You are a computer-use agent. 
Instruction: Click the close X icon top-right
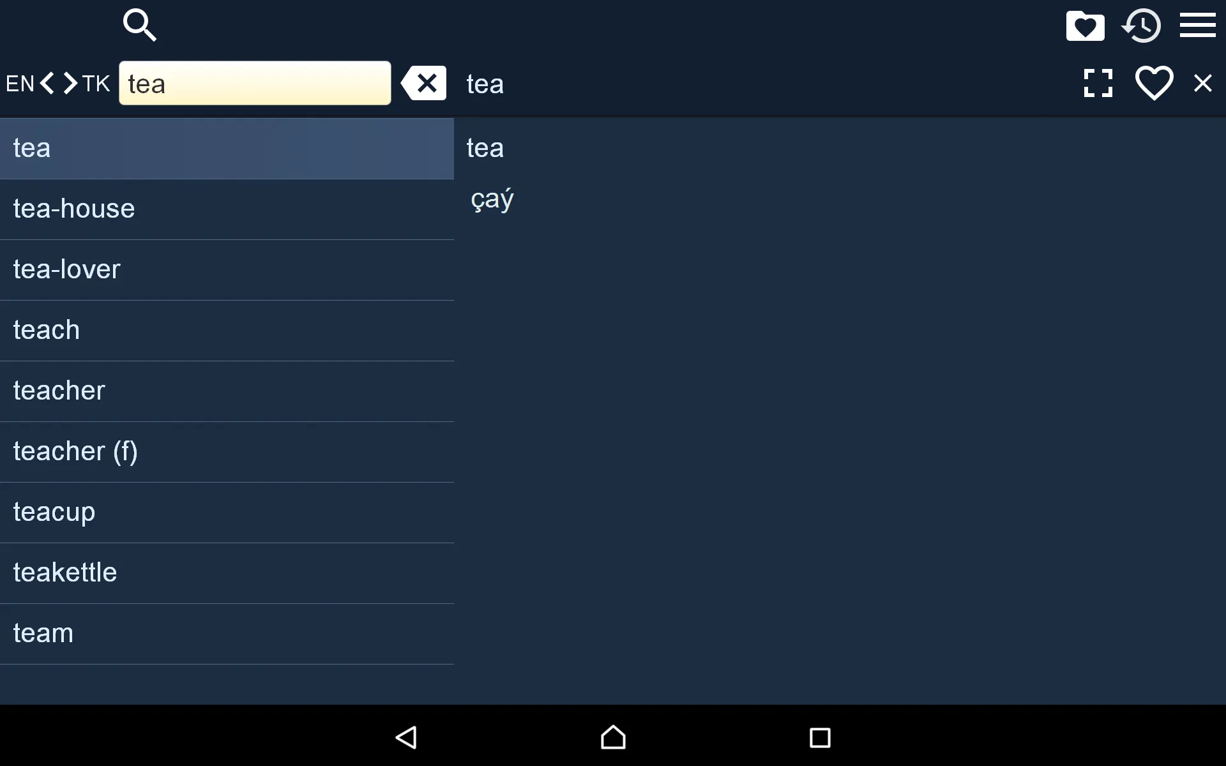coord(1202,83)
